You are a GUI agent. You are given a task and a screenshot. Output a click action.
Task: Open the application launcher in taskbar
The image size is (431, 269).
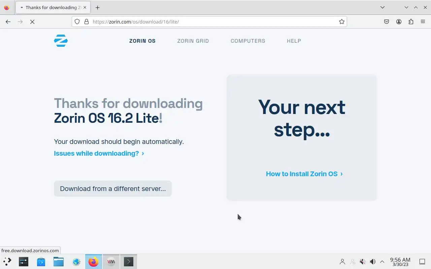tap(7, 261)
